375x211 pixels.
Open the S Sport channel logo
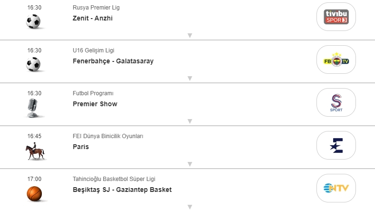tap(336, 102)
